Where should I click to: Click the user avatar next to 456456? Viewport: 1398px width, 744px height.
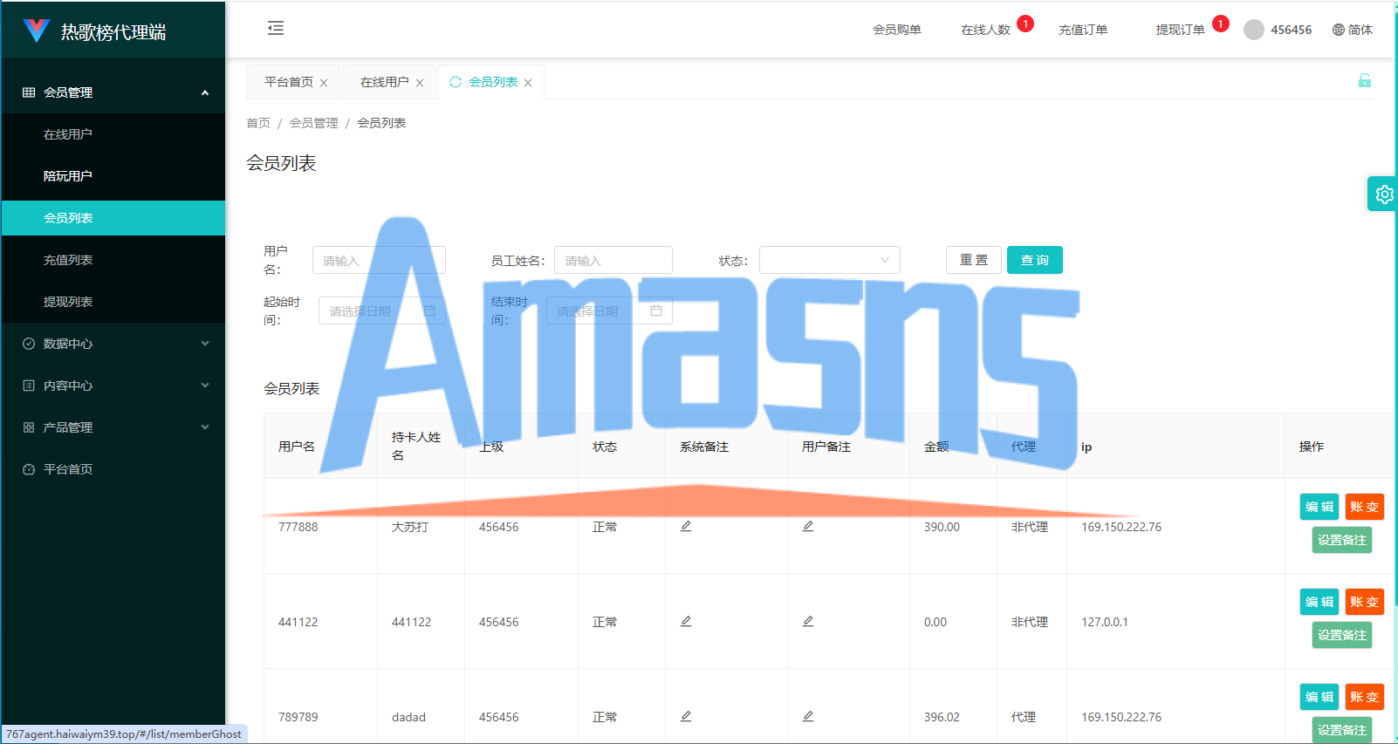(1254, 30)
